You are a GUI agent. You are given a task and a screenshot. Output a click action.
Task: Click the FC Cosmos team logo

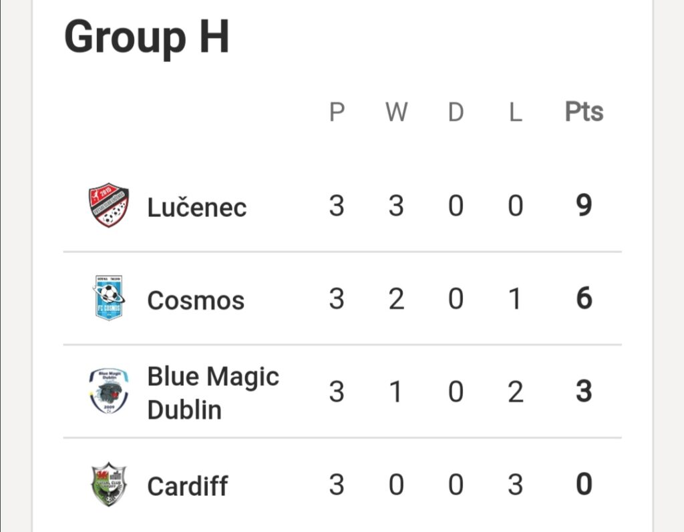coord(109,298)
